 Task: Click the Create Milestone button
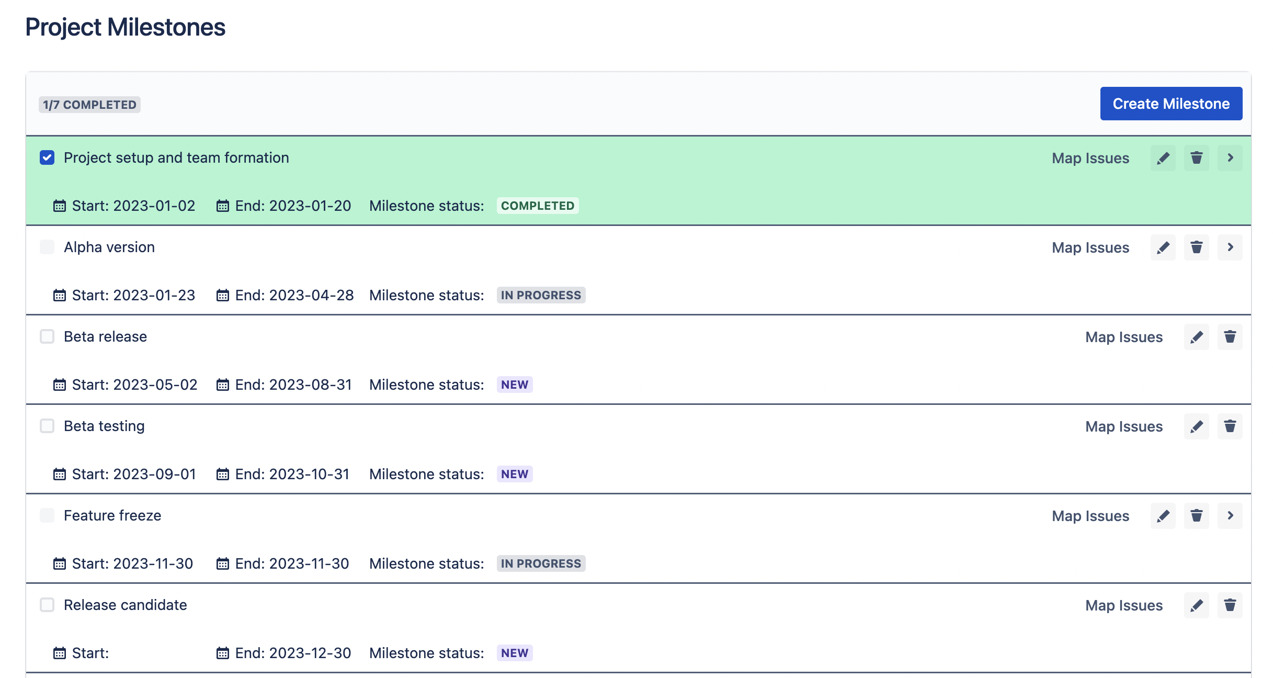click(1171, 104)
